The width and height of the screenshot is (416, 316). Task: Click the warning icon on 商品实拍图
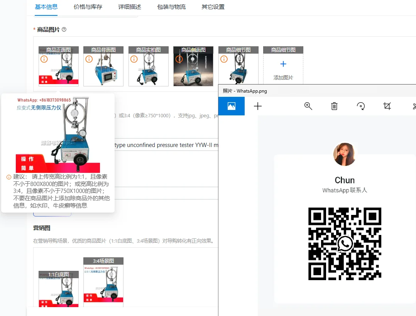click(x=134, y=59)
